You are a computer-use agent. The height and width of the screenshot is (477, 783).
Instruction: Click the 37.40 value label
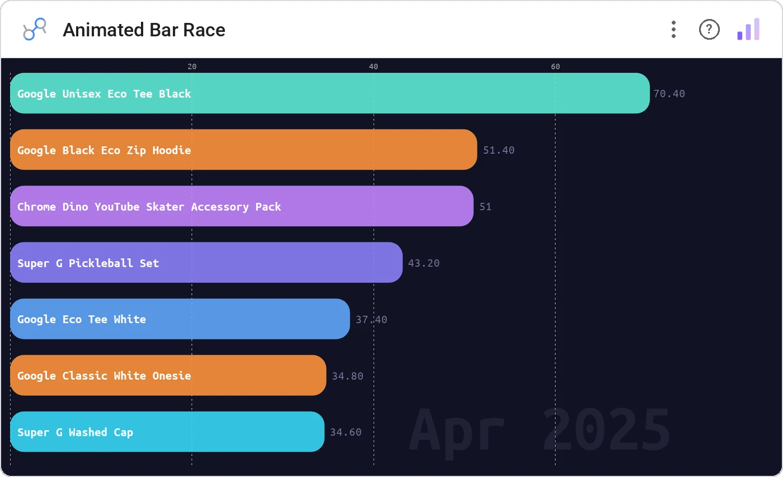[x=371, y=320]
